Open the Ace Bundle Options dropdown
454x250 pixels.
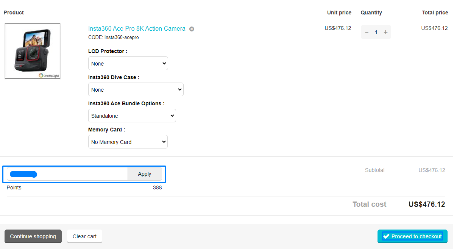[x=132, y=116]
